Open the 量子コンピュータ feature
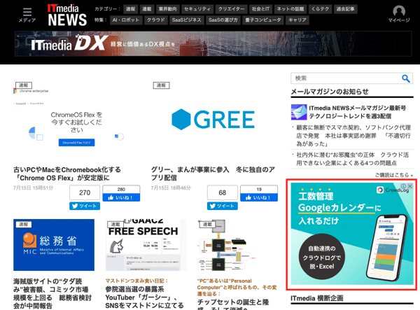 263,20
